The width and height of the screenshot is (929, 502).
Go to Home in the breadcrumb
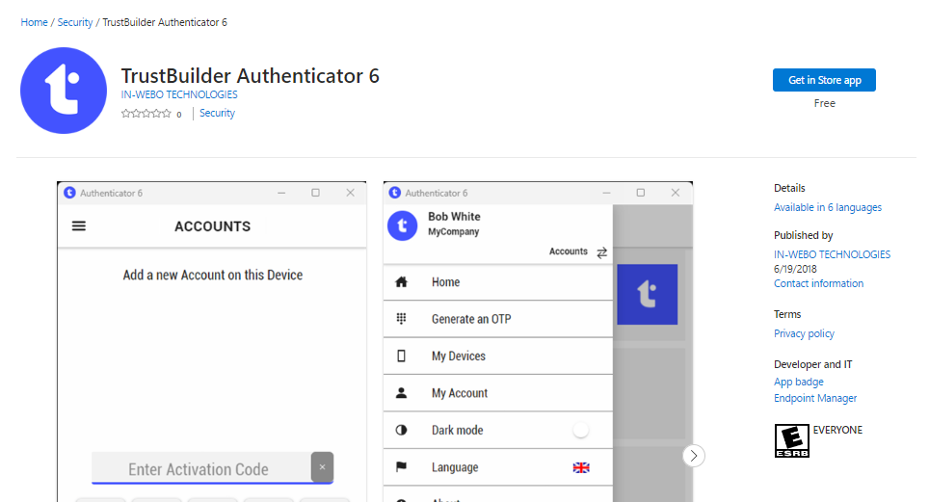[34, 22]
